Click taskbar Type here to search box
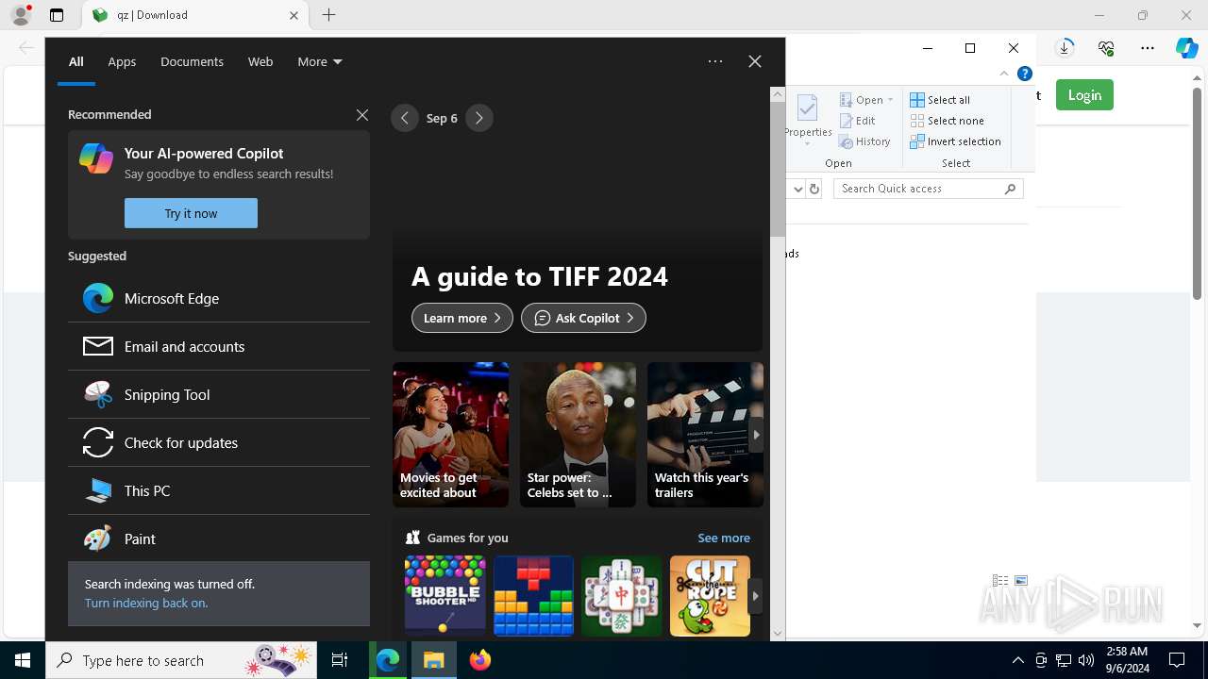 pyautogui.click(x=181, y=660)
